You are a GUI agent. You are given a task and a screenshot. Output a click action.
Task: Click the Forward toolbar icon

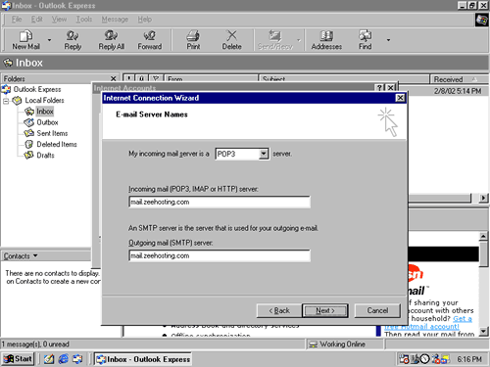150,40
